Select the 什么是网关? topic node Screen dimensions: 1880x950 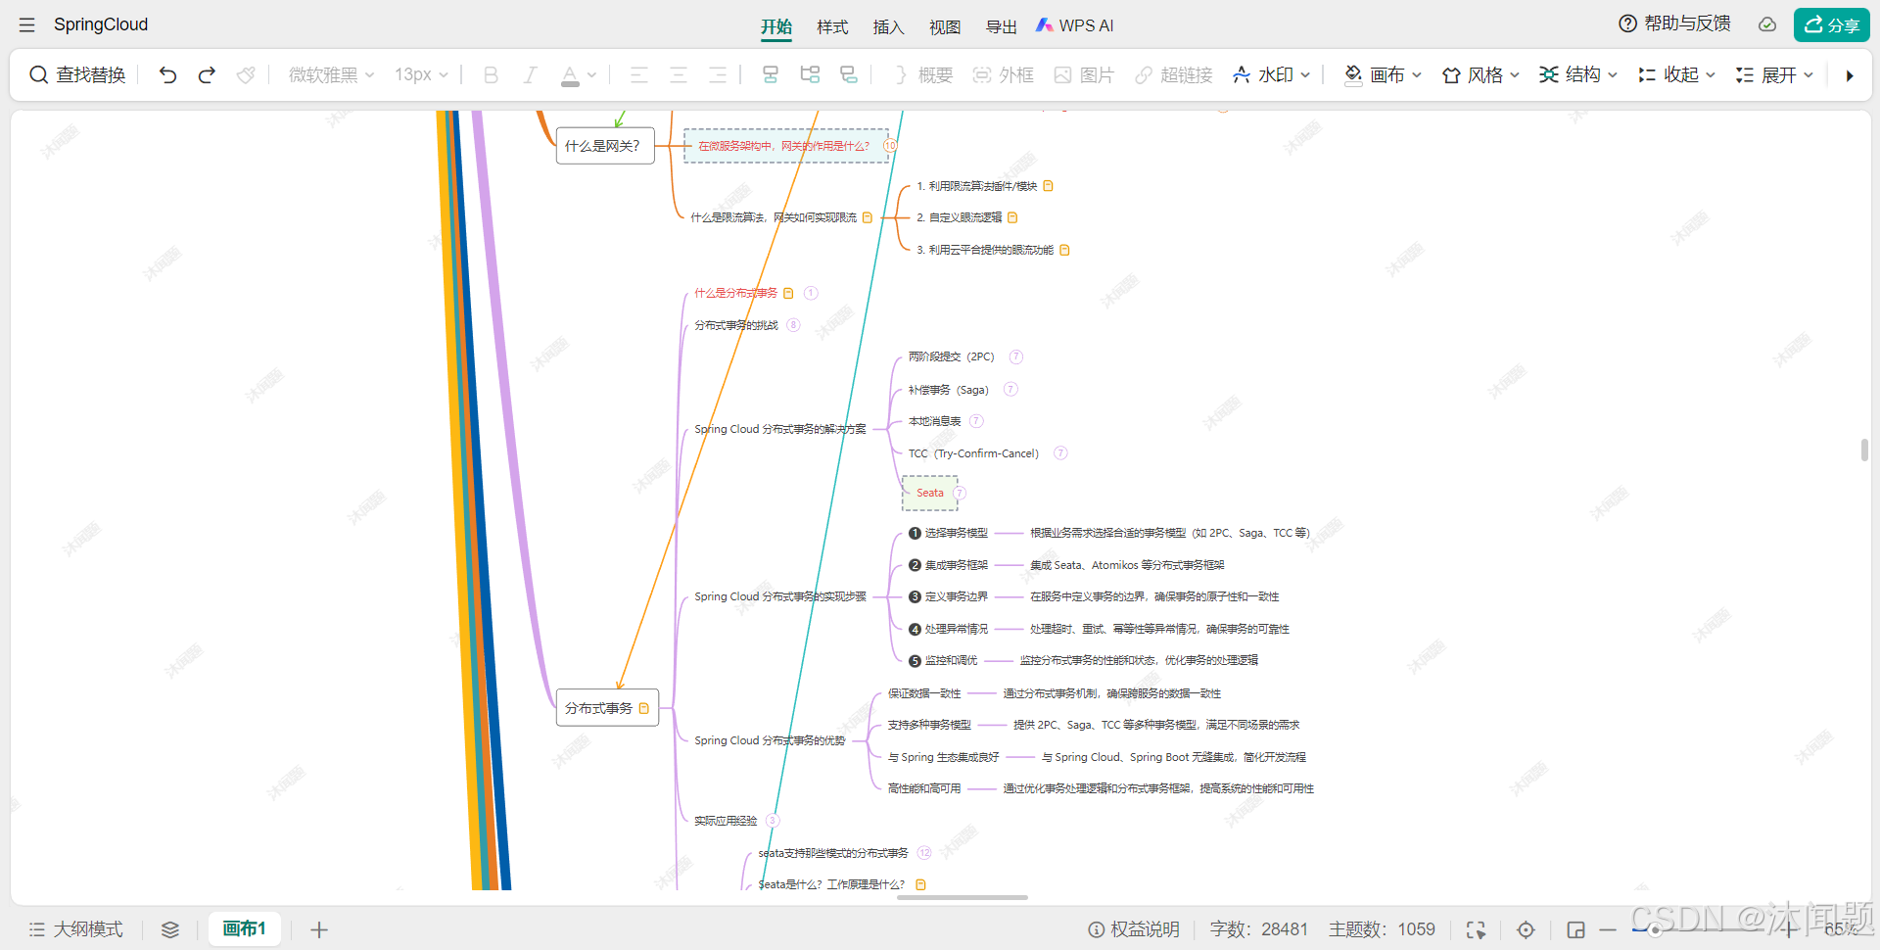pyautogui.click(x=605, y=146)
